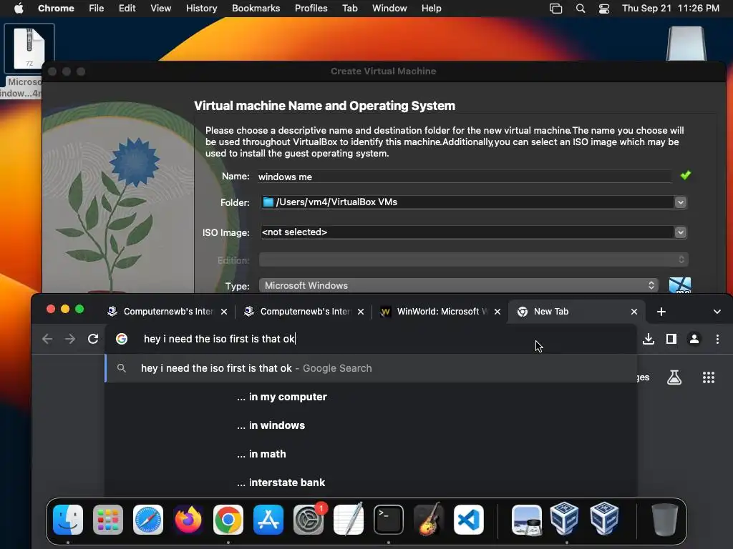Choose the Google Search suggestion row
This screenshot has height=549, width=733.
pyautogui.click(x=371, y=368)
